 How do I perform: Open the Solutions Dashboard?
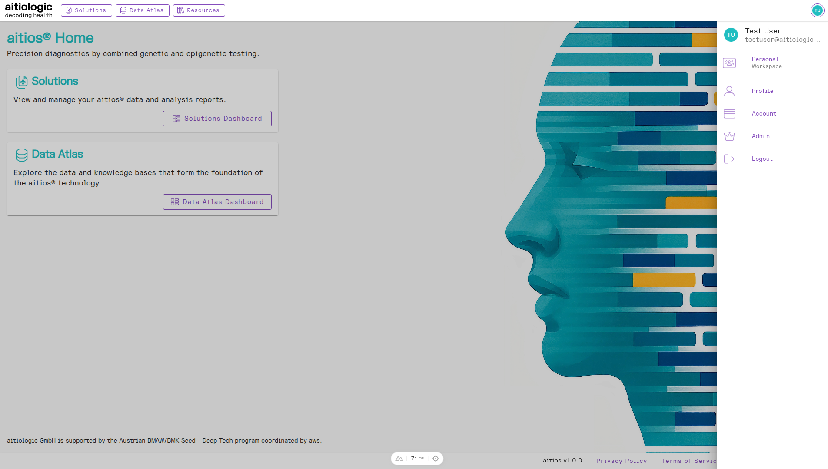[217, 118]
